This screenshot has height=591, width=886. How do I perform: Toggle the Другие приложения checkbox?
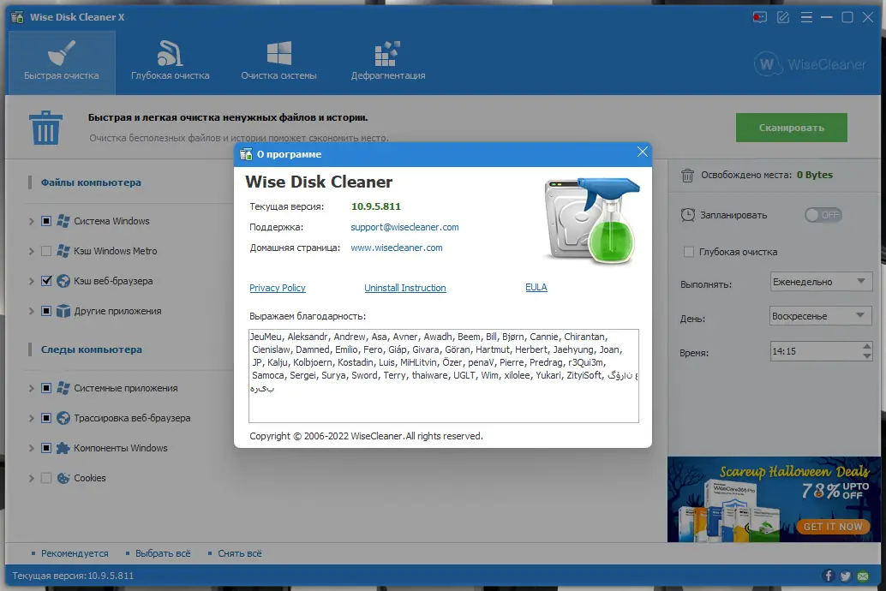[46, 311]
